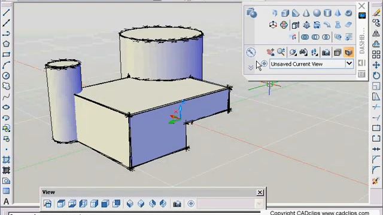
Task: Open dashboard properties menu button
Action: (x=361, y=74)
